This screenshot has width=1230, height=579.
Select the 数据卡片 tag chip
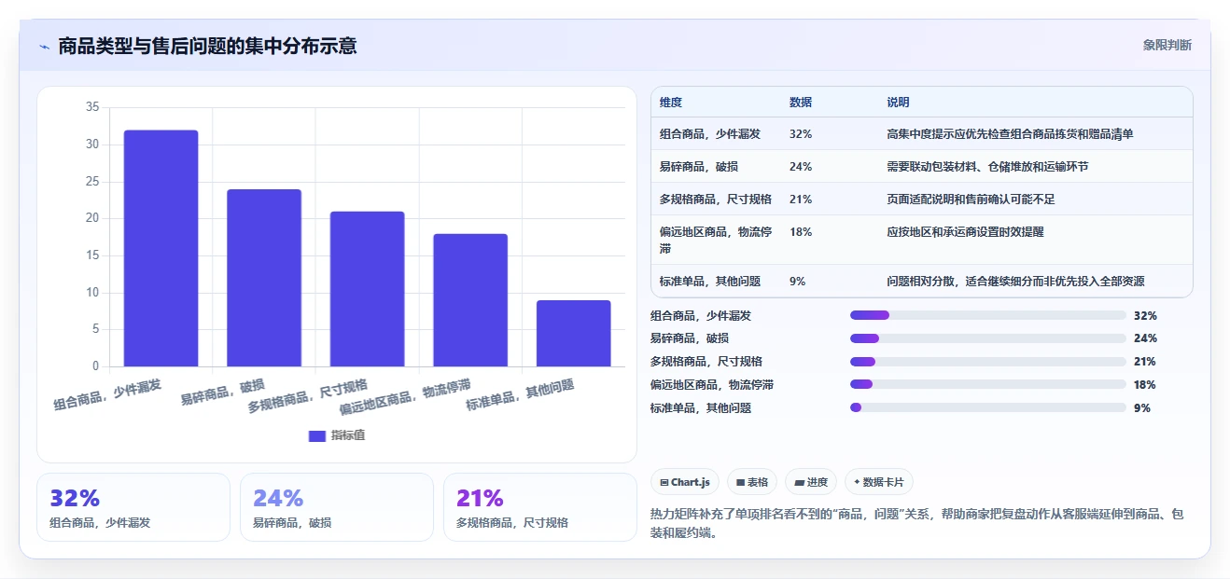[x=879, y=482]
